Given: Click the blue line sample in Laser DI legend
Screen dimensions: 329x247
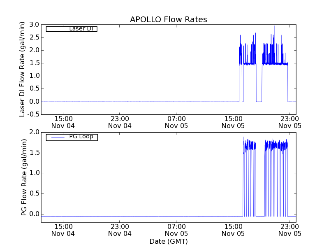Looking at the screenshot, I should pyautogui.click(x=58, y=29).
